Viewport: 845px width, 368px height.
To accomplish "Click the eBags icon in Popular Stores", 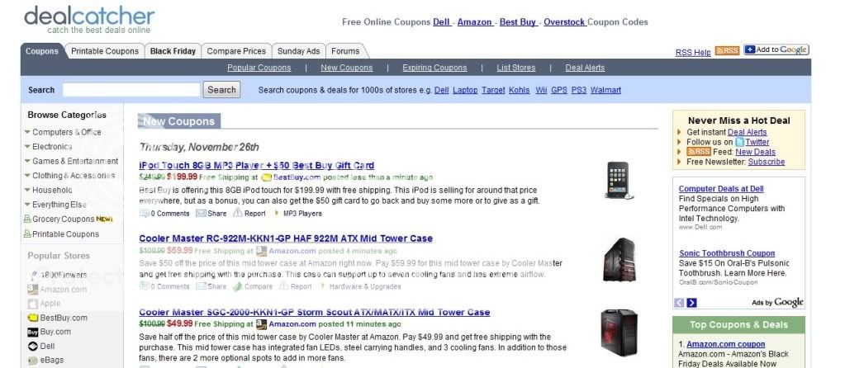I will (32, 361).
